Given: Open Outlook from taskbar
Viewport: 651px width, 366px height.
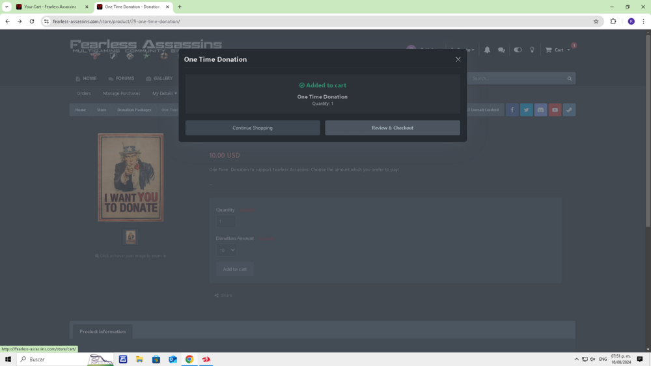Looking at the screenshot, I should 173,359.
